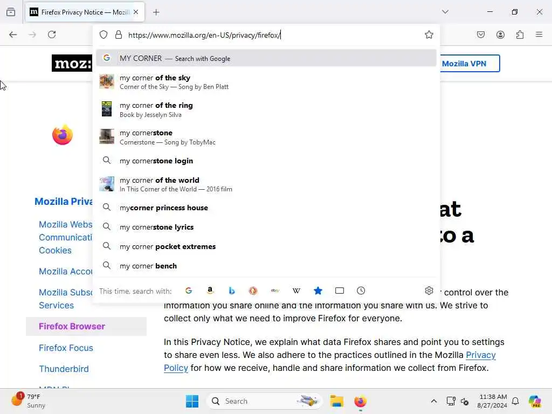
Task: Click the taskbar Search box
Action: [264, 401]
